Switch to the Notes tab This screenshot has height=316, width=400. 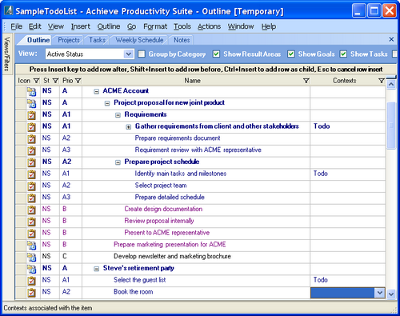(182, 40)
